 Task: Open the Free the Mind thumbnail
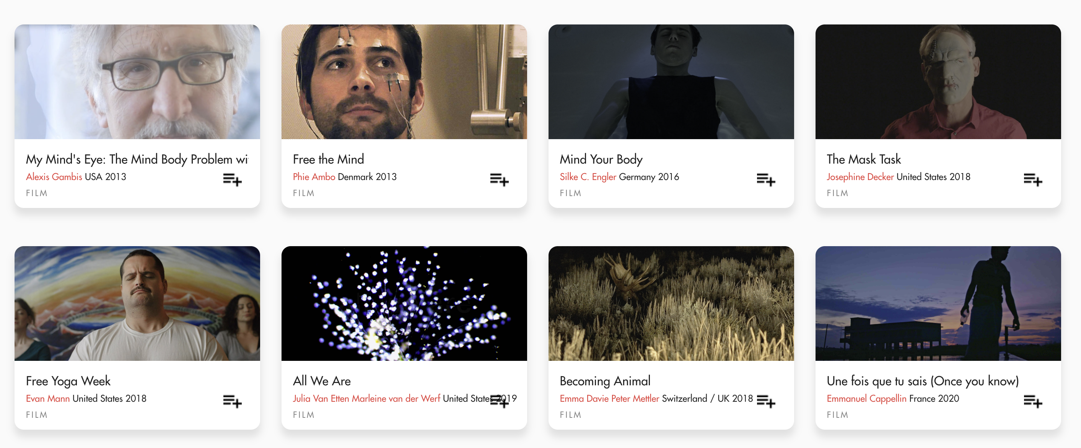click(x=404, y=82)
